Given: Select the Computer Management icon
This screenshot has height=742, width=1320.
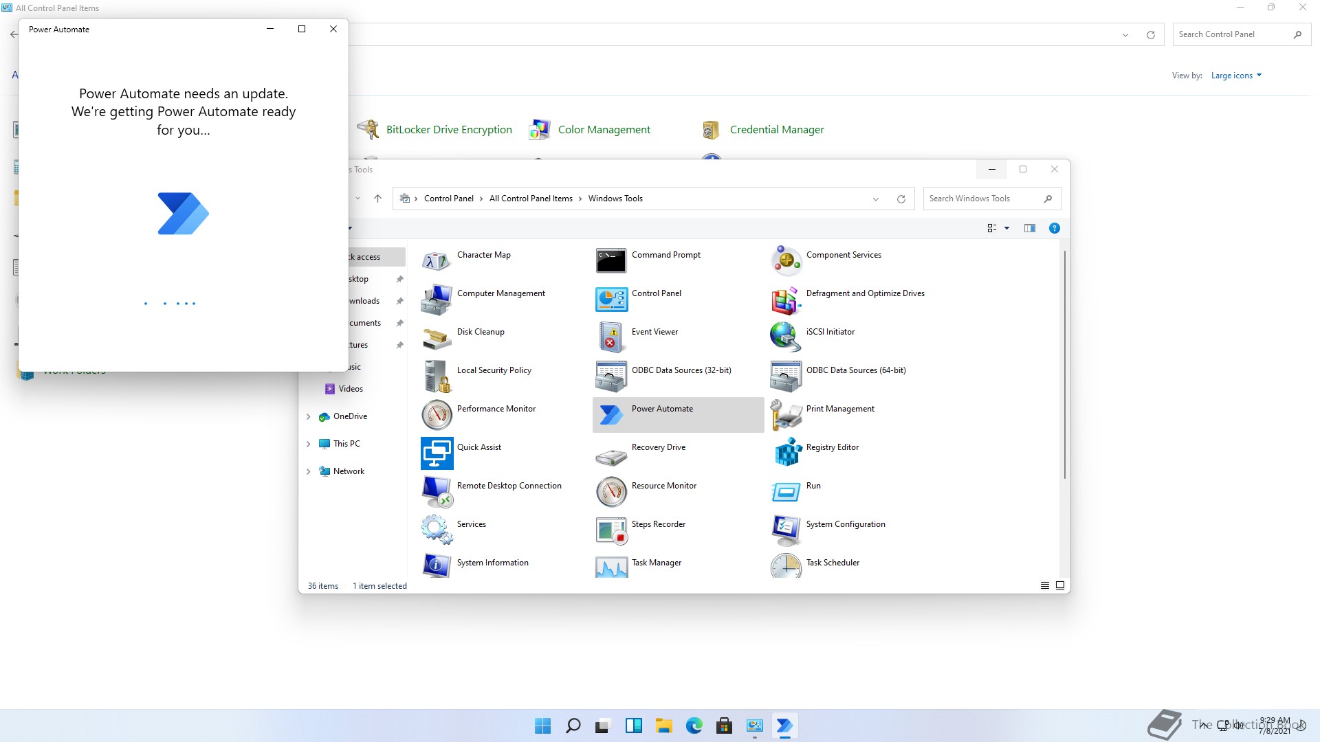Looking at the screenshot, I should (x=437, y=300).
